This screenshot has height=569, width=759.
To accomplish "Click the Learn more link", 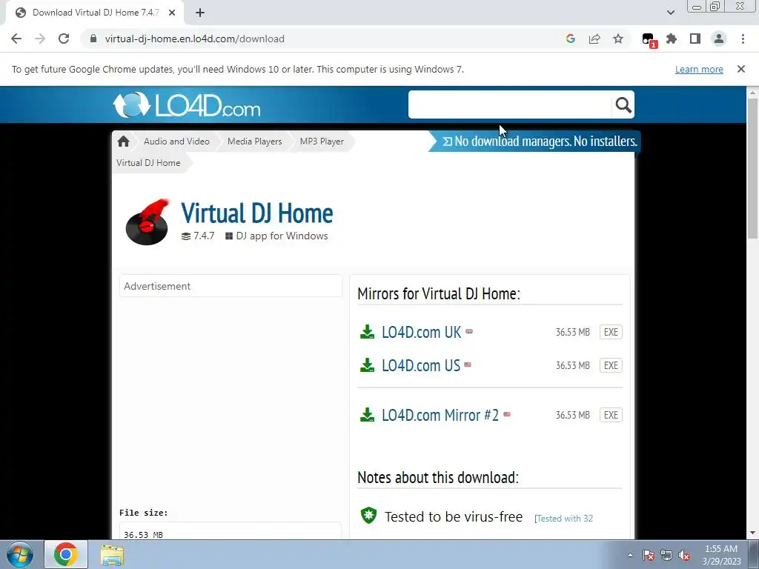I will (x=699, y=69).
